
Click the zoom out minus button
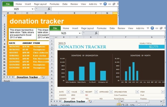pos(139,105)
